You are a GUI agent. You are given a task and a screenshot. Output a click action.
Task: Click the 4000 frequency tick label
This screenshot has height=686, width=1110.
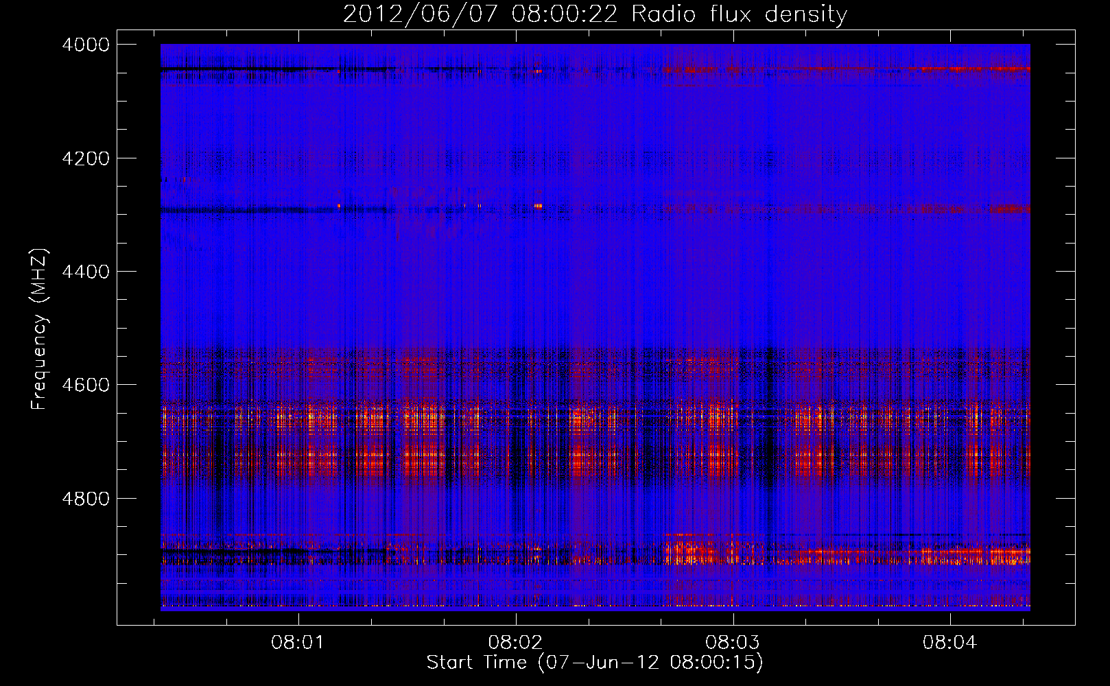pos(86,45)
